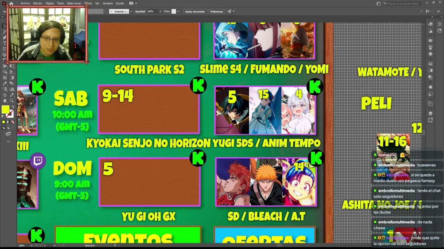Select the Selection arrow tool
This screenshot has width=444, height=249.
(5, 26)
